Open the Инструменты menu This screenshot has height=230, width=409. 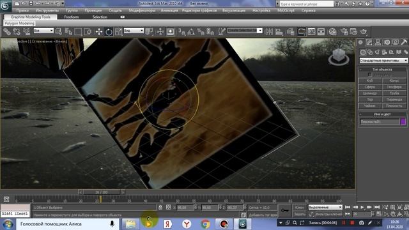(x=47, y=11)
